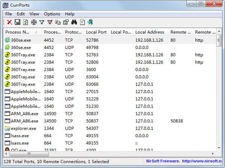Click the 360Tray.exe icon in port 52763 row
The height and width of the screenshot is (168, 225).
[7, 55]
